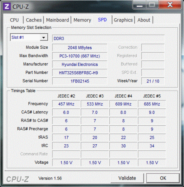Click the empty Registered field
This screenshot has height=187, width=184.
[x=153, y=56]
